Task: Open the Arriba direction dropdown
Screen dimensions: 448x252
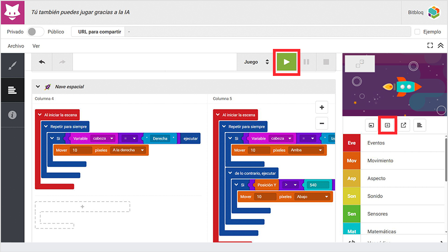Action: pos(306,150)
